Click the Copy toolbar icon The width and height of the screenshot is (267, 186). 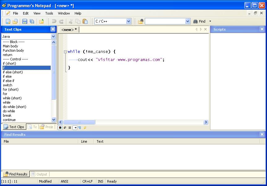(78, 21)
